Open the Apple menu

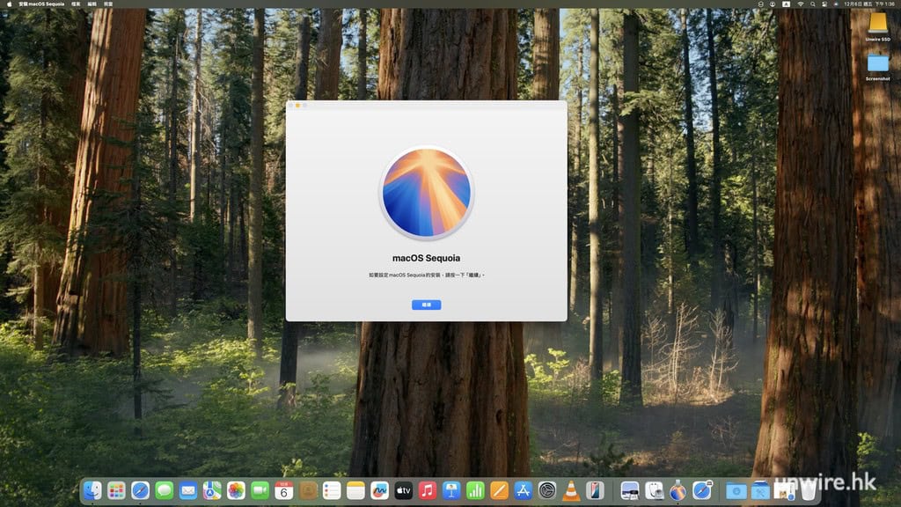point(8,4)
